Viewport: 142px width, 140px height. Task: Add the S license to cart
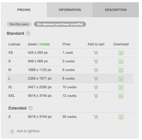coord(96,62)
